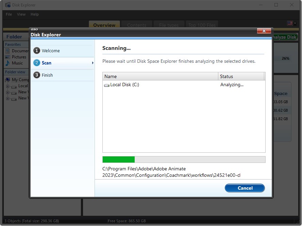Cancel the disk scan
302x226 pixels.
[x=245, y=188]
